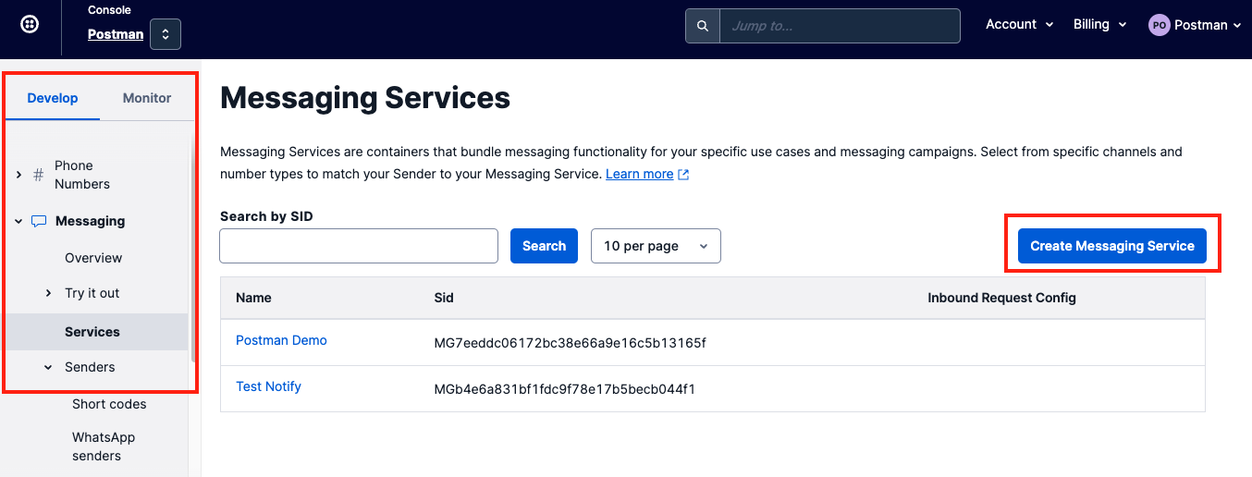This screenshot has height=477, width=1252.
Task: Expand the Try it out submenu
Action: click(48, 293)
